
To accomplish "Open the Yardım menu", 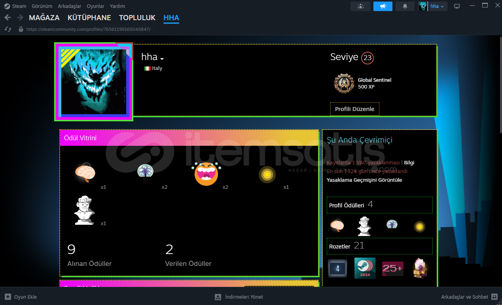I will point(117,6).
